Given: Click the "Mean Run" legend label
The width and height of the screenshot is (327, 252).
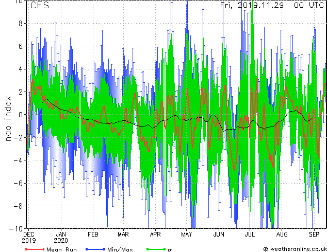Looking at the screenshot, I should tap(61, 249).
